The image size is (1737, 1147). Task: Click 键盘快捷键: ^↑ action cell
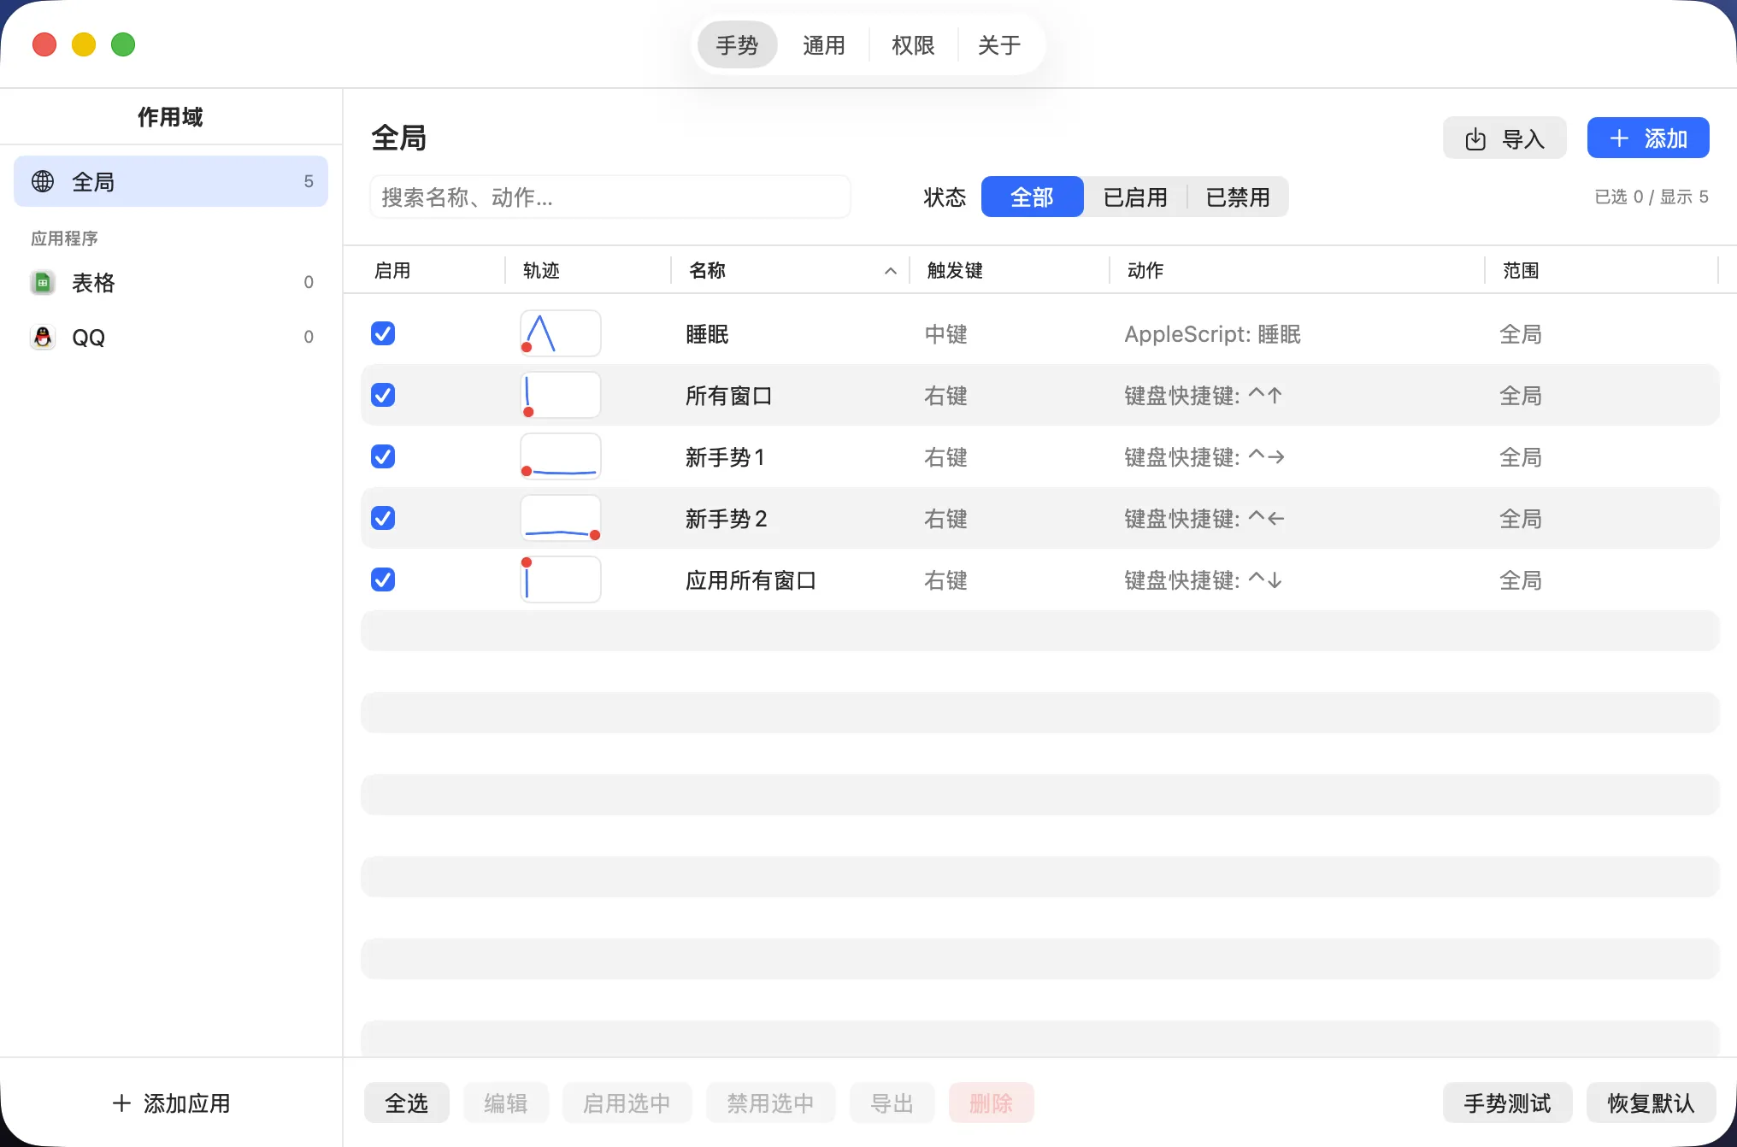1204,396
